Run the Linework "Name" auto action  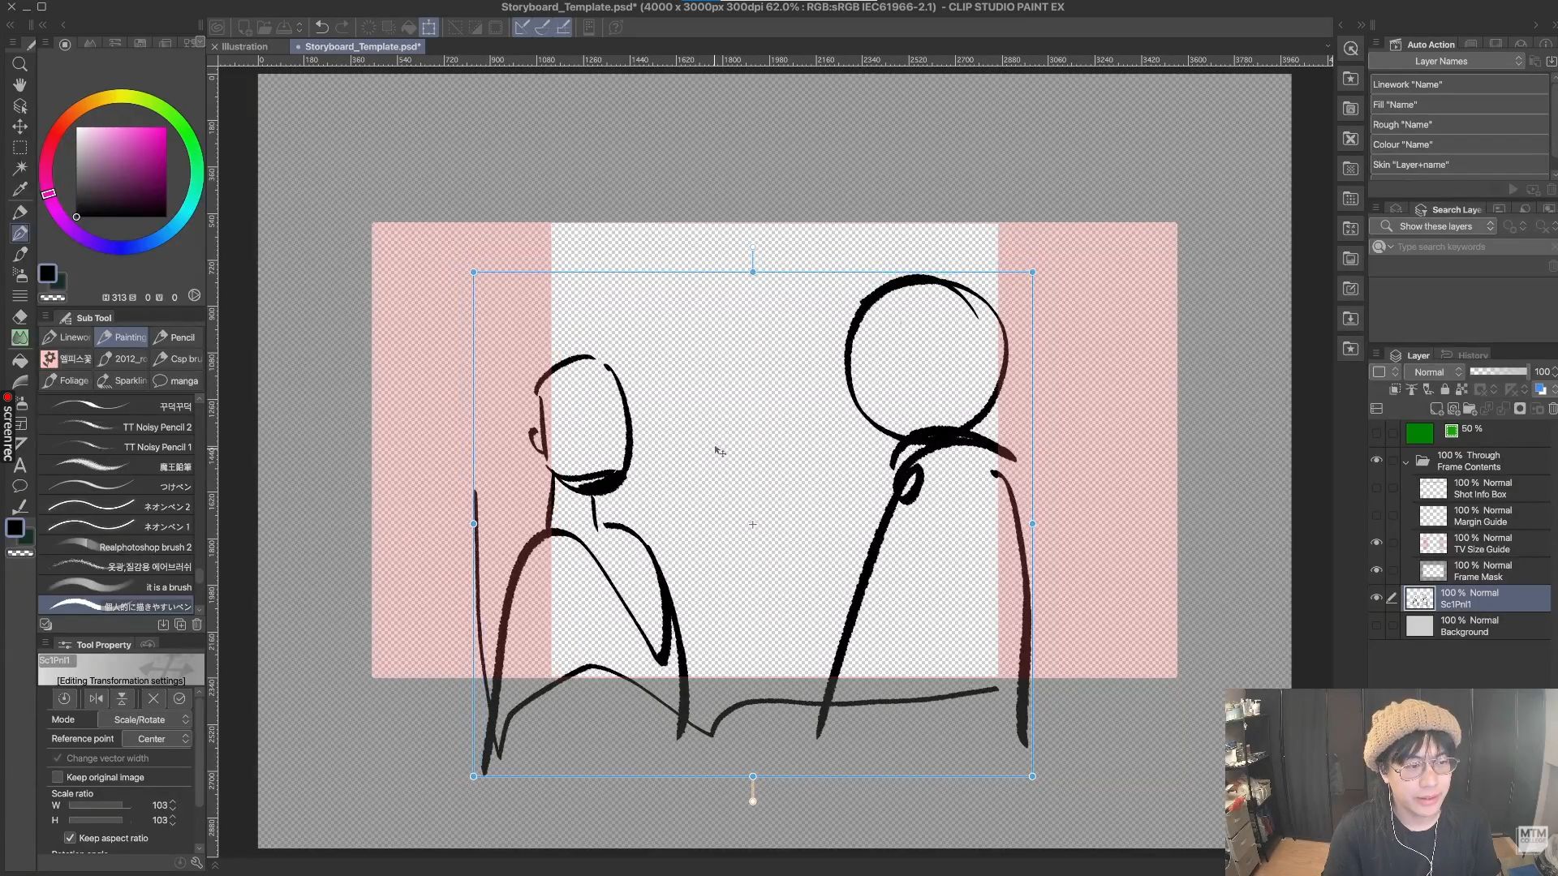pyautogui.click(x=1457, y=84)
